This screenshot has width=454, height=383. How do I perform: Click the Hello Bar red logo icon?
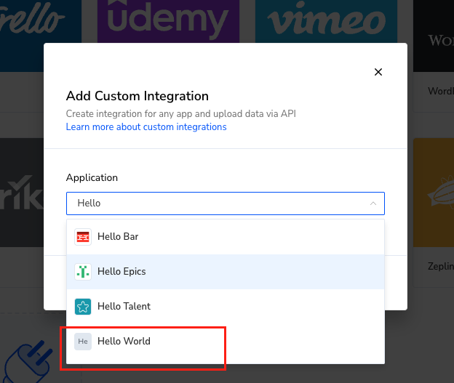83,237
